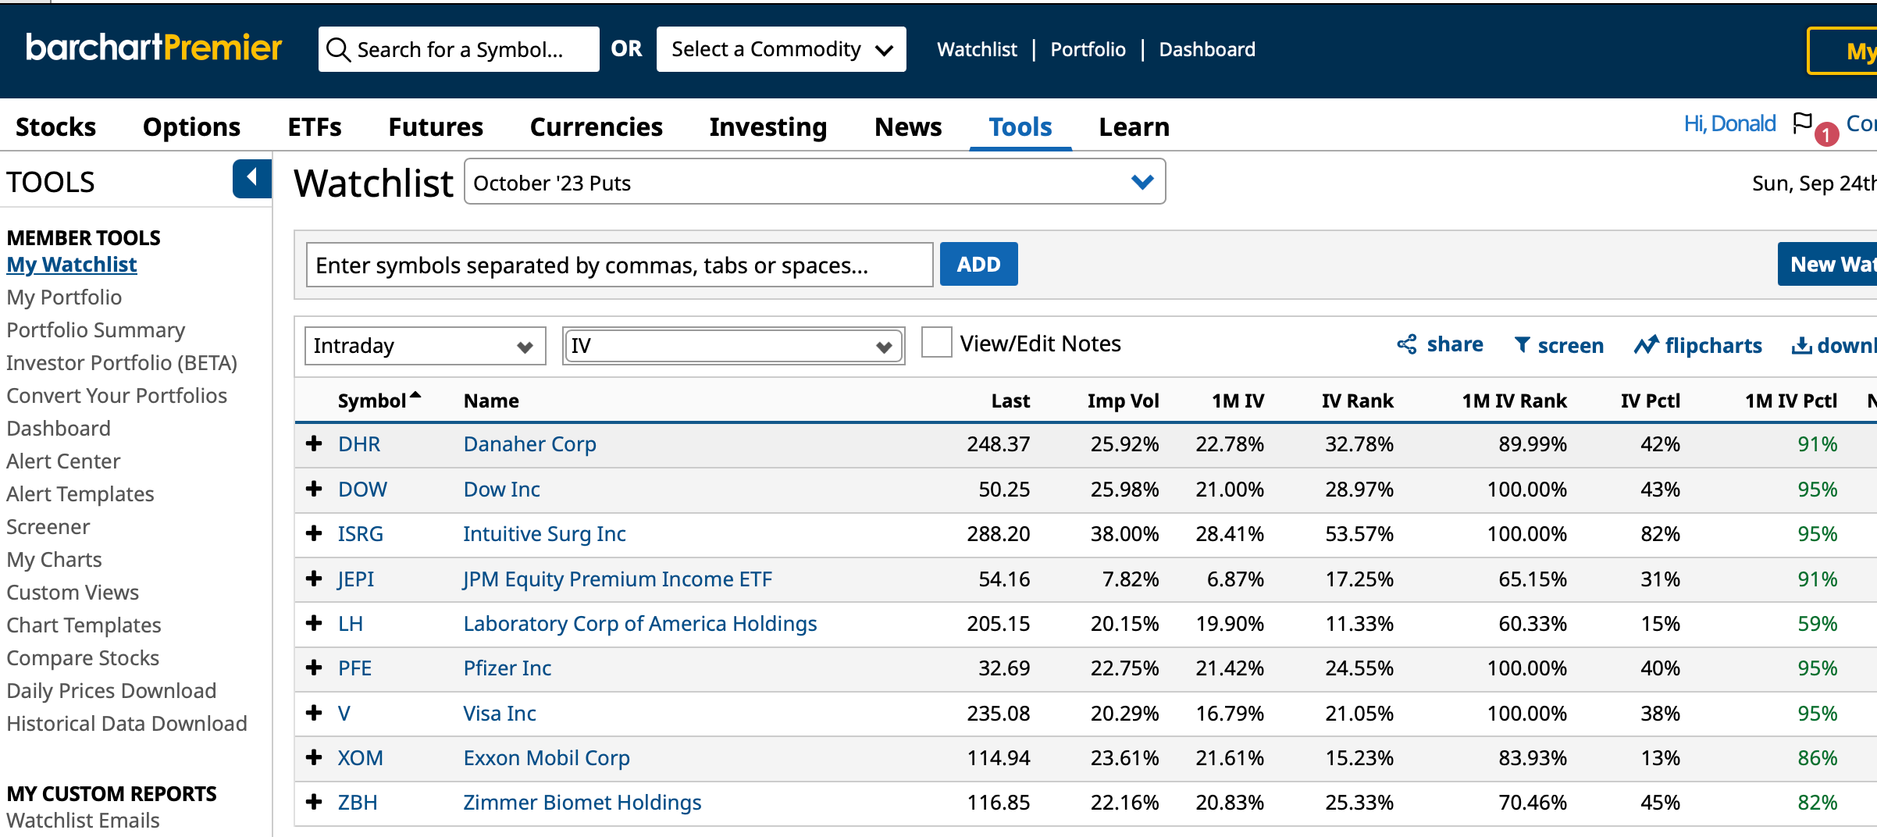Expand the LH row plus icon
Viewport: 1877px width, 837px height.
[x=314, y=623]
